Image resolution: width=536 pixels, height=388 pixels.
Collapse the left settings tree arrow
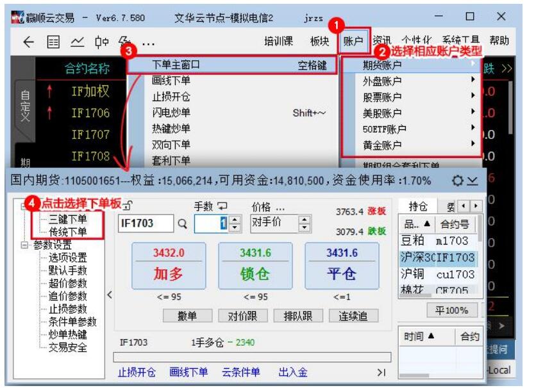point(110,295)
